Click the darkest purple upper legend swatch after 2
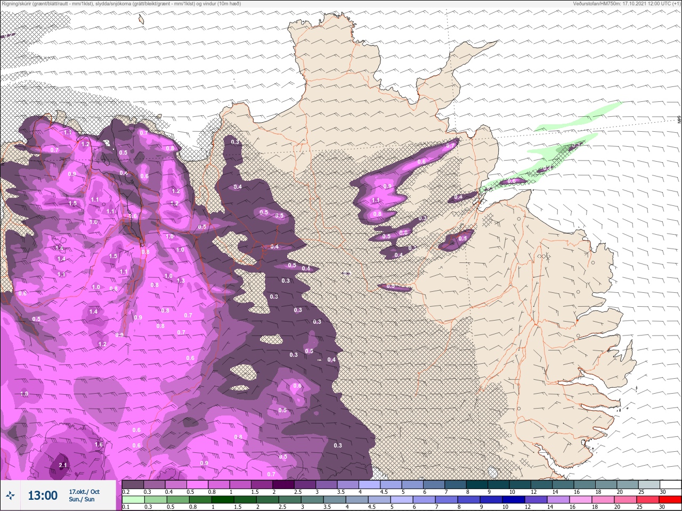Screen dimensions: 682x511 point(283,484)
